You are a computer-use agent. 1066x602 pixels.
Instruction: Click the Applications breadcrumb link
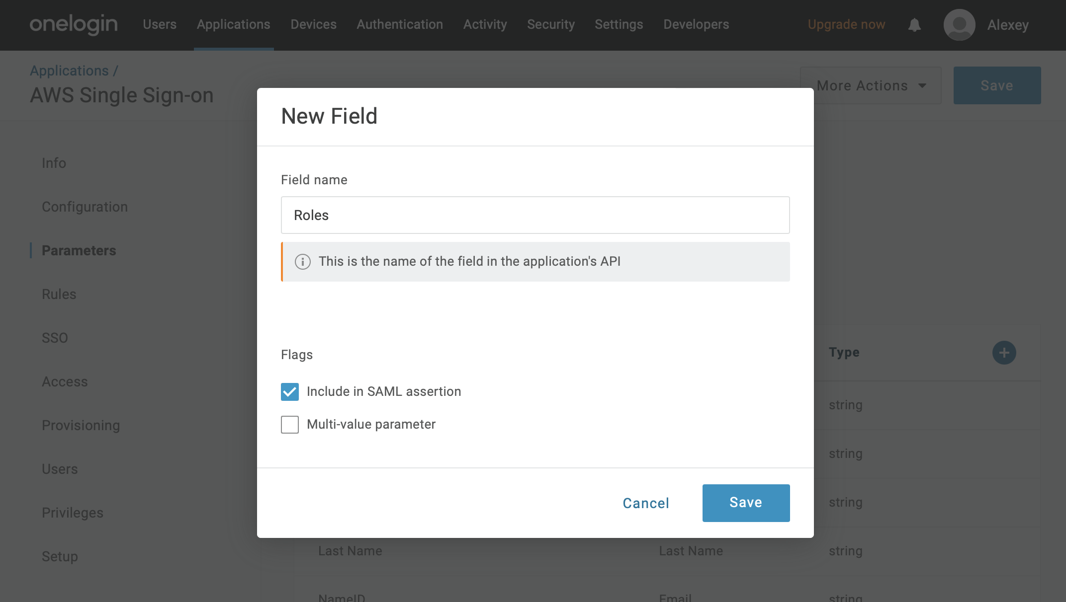69,71
